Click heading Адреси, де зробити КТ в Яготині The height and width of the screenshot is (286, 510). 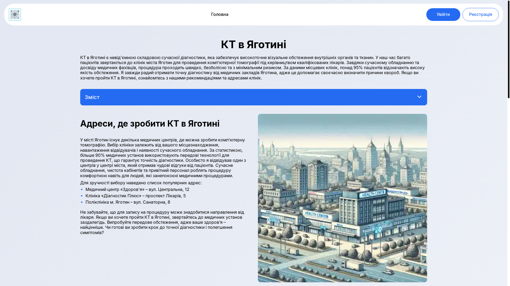pos(150,124)
